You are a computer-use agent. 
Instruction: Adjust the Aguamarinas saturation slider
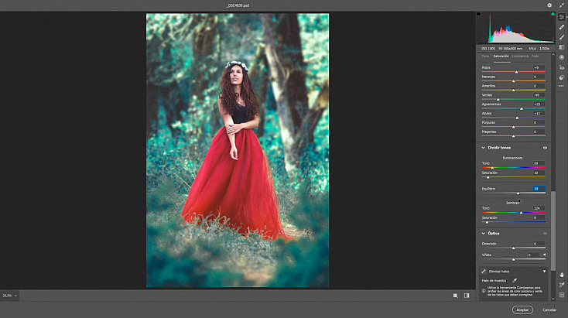pyautogui.click(x=522, y=108)
